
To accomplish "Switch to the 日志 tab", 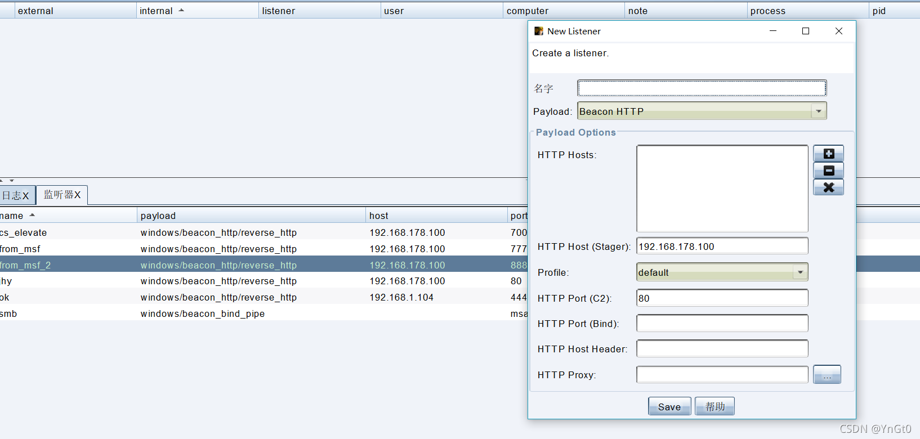I will point(17,195).
